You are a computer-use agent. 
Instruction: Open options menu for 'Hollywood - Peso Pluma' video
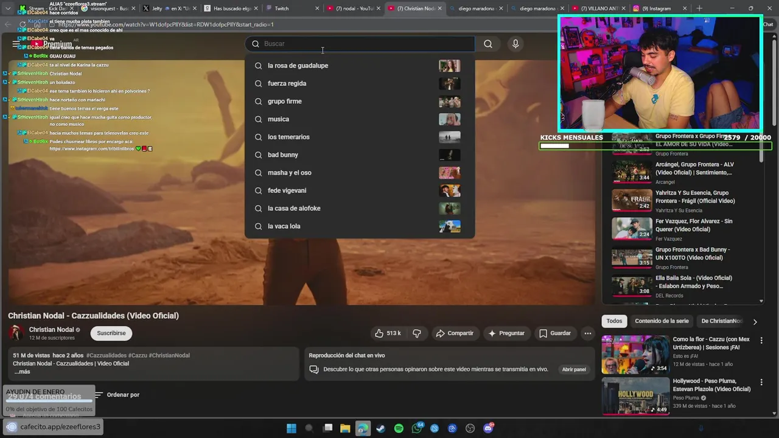[x=761, y=383]
